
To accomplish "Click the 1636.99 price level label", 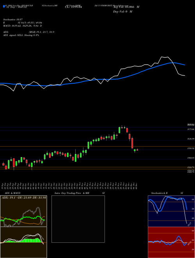I will tap(191, 139).
